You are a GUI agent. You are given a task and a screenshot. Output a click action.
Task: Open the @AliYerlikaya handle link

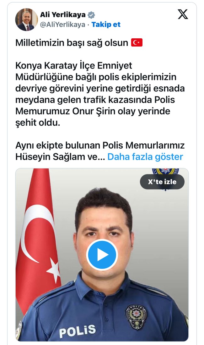point(62,25)
